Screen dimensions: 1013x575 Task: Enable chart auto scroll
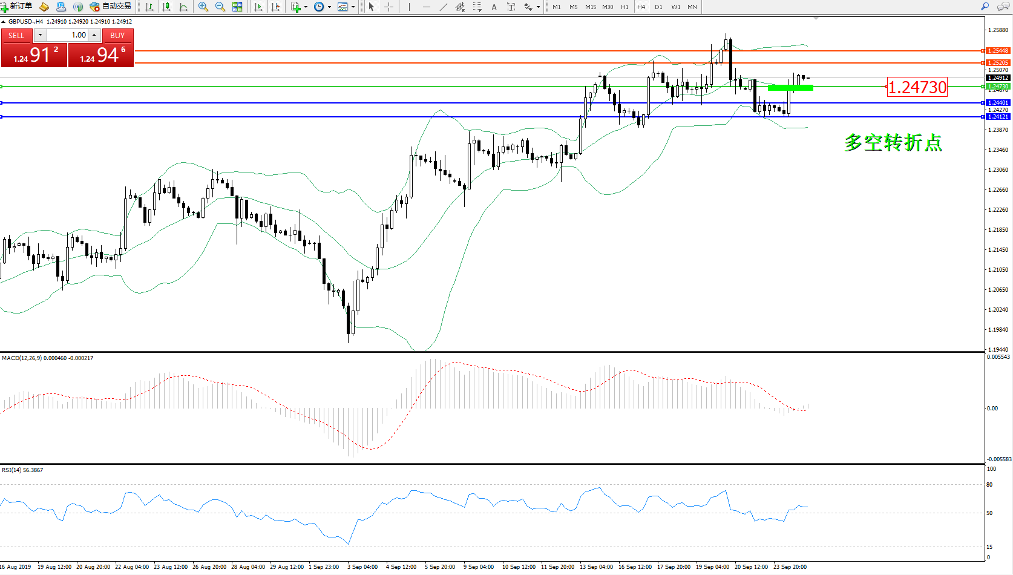258,7
